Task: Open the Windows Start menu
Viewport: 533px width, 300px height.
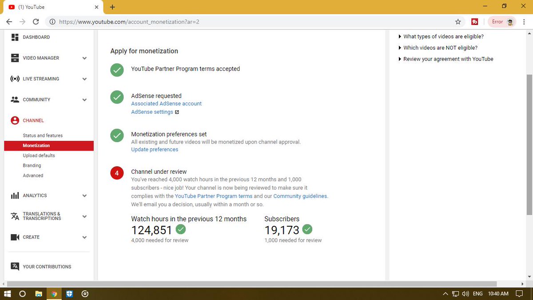Action: (x=8, y=294)
